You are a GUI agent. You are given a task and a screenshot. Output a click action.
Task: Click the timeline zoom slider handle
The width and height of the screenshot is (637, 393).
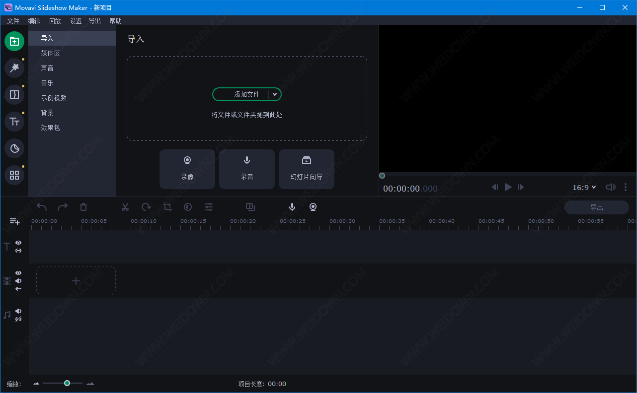[67, 383]
